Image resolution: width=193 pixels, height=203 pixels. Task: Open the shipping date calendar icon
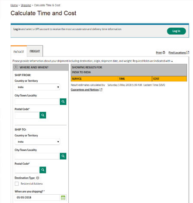point(63,197)
